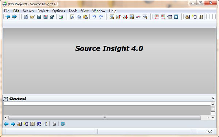This screenshot has height=137, width=219.
Task: Click Go Back arrow in main toolbar
Action: coord(8,17)
